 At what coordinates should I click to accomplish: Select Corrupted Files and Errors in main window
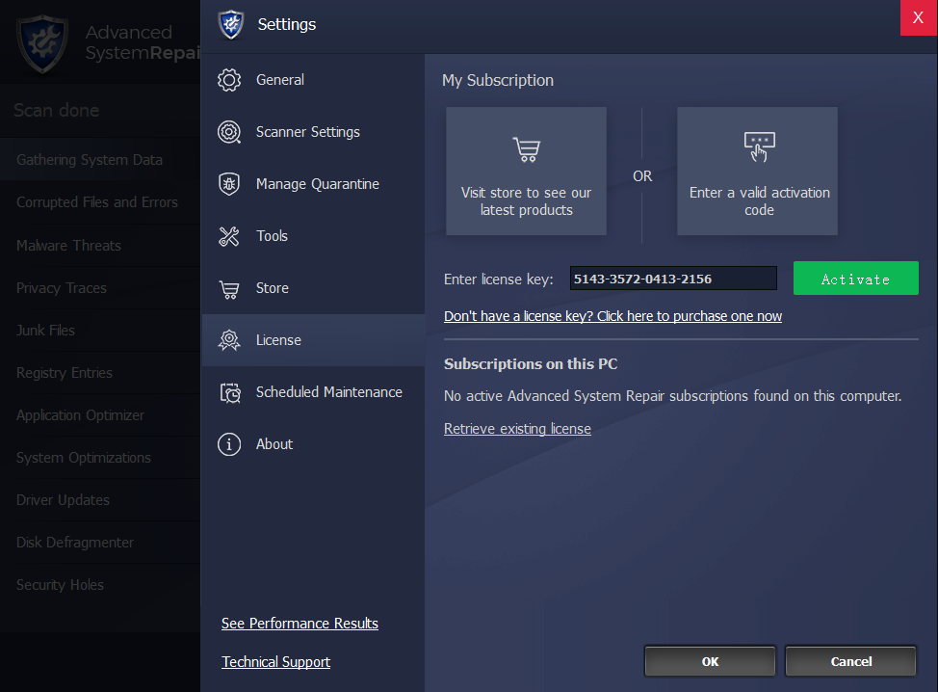click(x=100, y=202)
